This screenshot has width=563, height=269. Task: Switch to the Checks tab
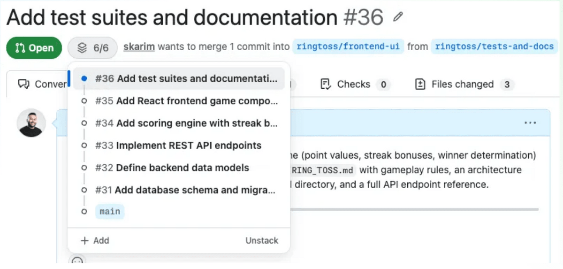[354, 85]
